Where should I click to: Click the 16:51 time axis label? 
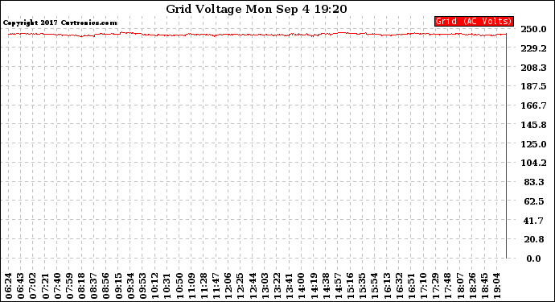[x=411, y=286]
